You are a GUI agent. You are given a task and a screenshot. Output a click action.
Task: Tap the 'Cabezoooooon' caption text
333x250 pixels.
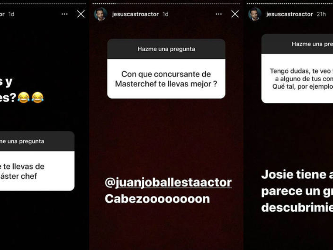tap(157, 199)
